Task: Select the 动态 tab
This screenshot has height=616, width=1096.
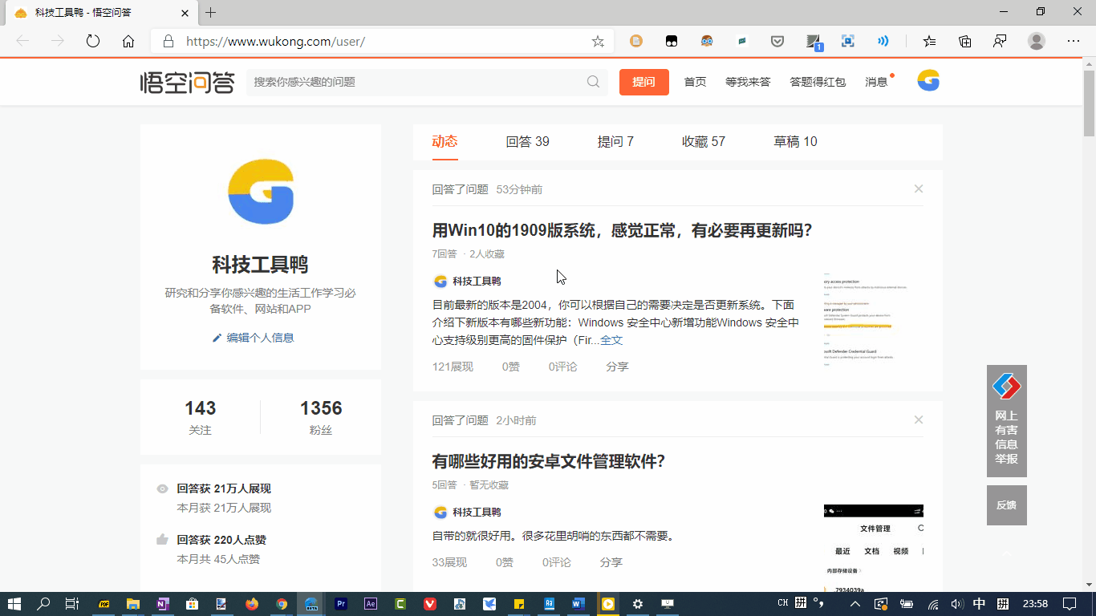Action: pyautogui.click(x=444, y=142)
